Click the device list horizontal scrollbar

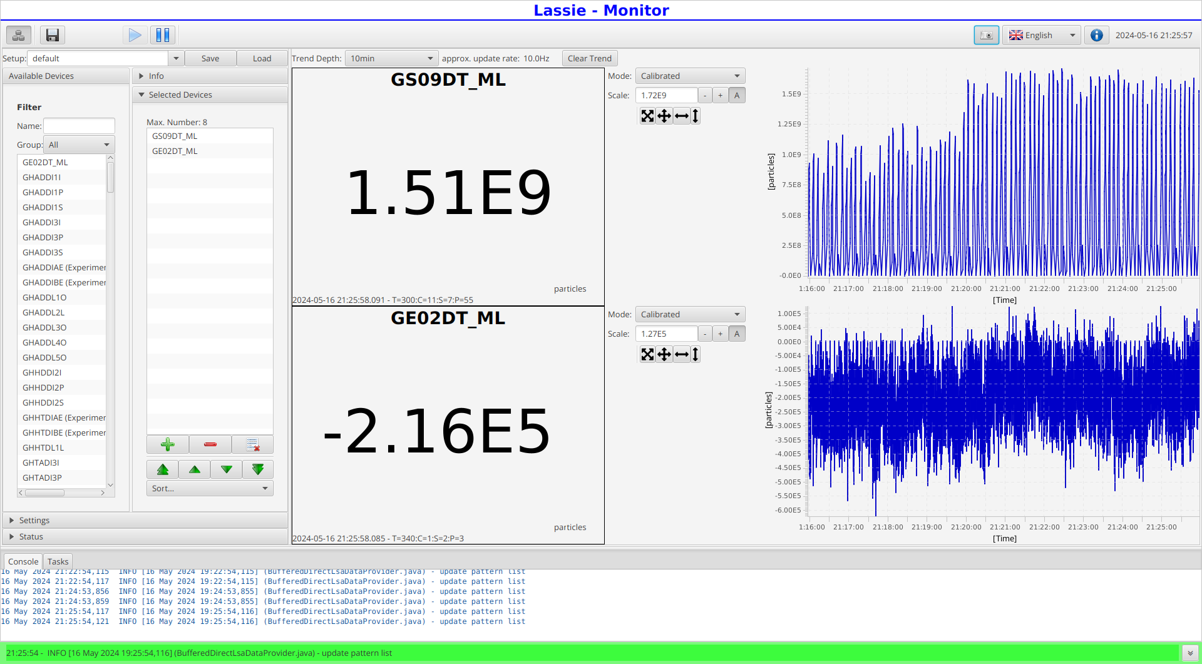point(62,493)
